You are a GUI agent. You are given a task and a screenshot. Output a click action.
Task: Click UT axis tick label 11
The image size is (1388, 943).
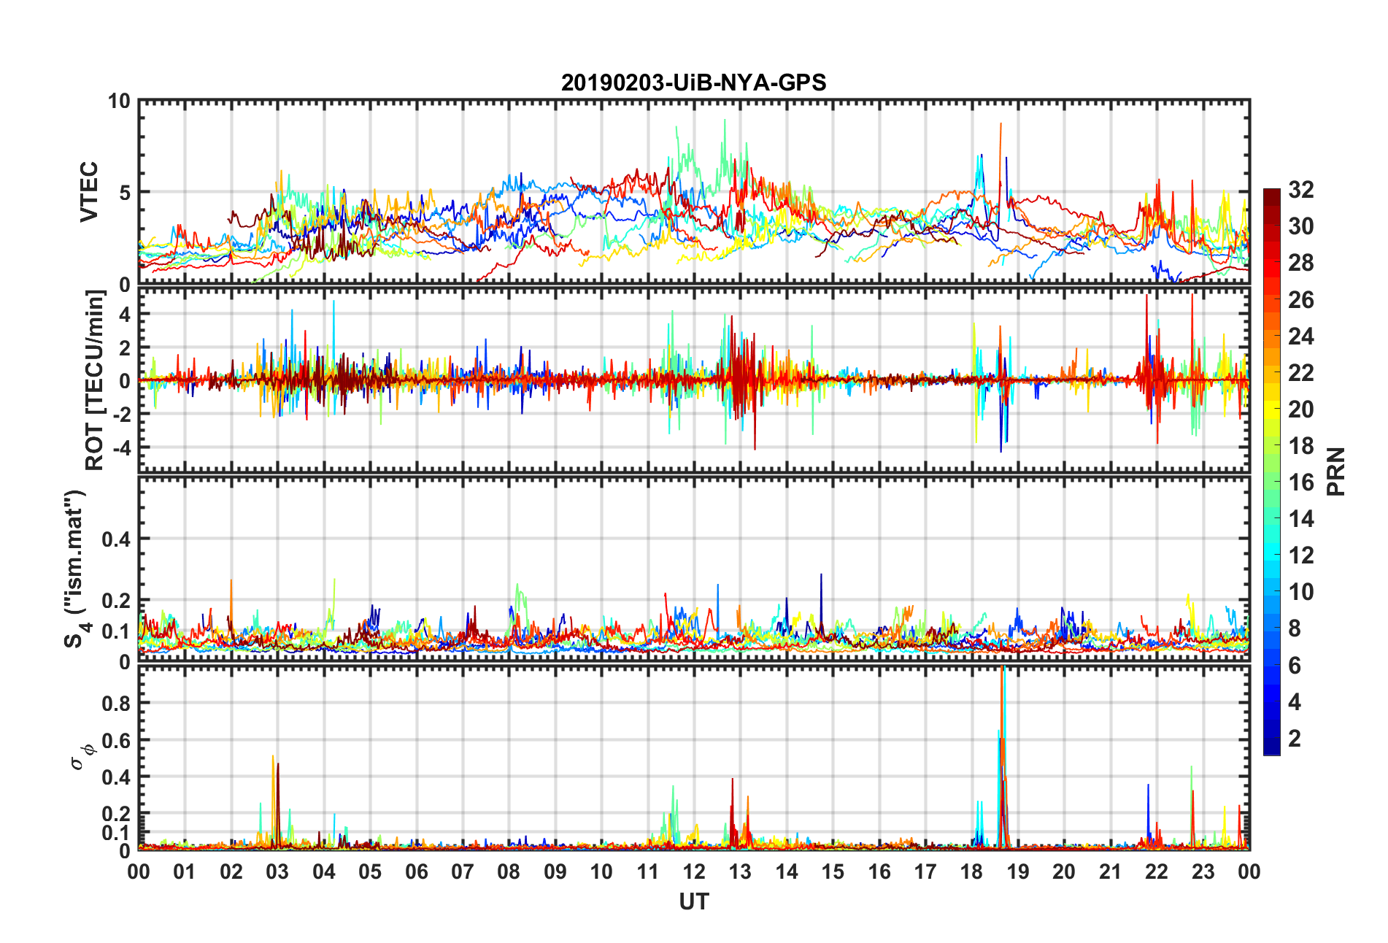(x=648, y=871)
